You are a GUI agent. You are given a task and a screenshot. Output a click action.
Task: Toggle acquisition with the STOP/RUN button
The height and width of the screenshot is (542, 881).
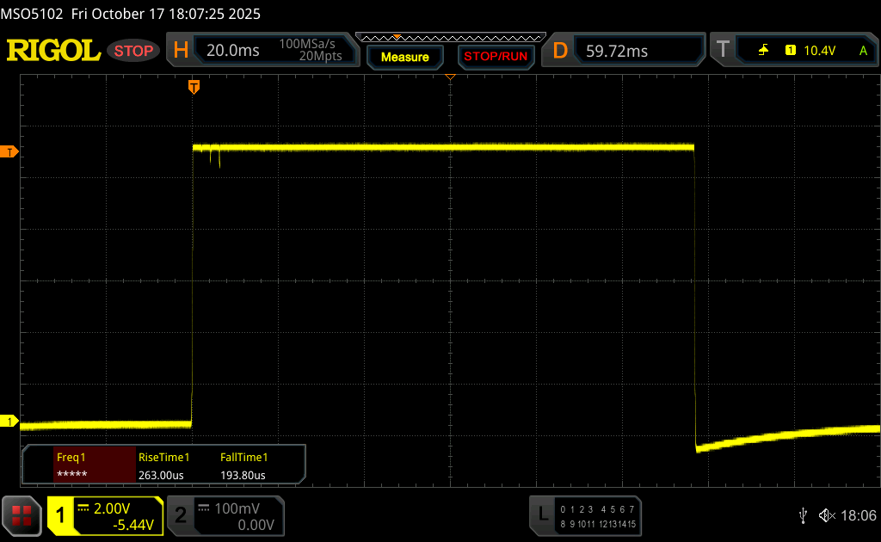pyautogui.click(x=495, y=57)
